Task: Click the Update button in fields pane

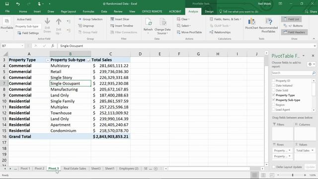Action: [x=310, y=167]
